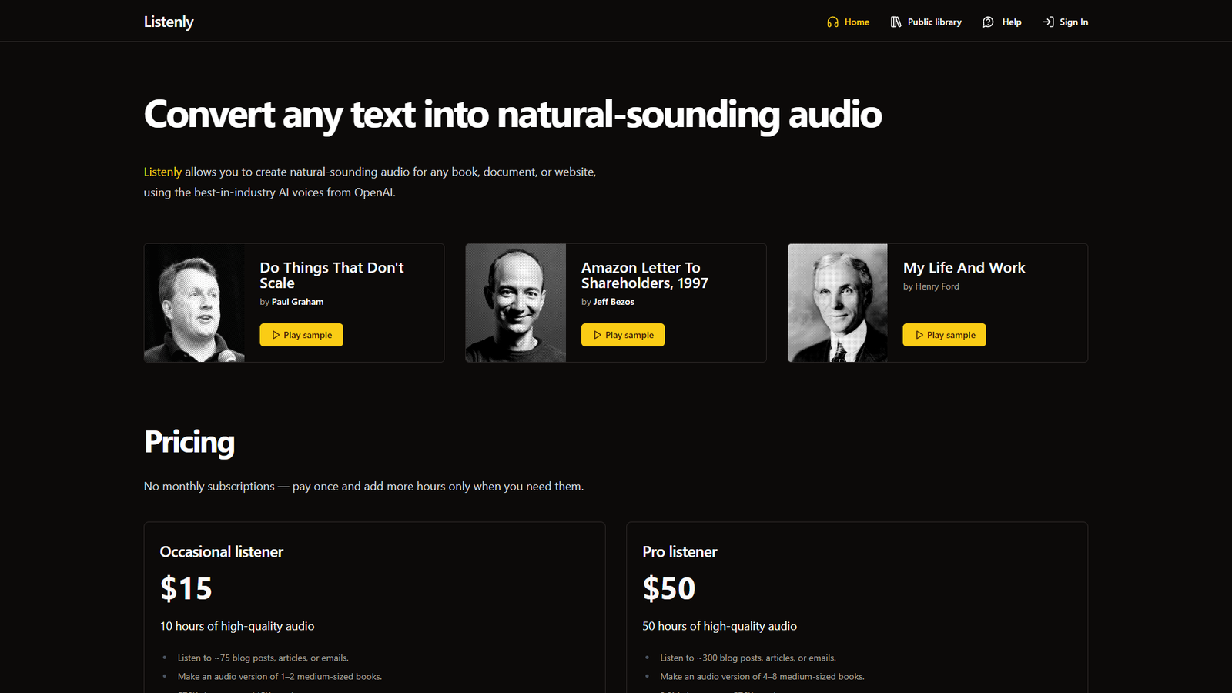Image resolution: width=1232 pixels, height=693 pixels.
Task: Open the My Life And Work title
Action: pos(964,267)
